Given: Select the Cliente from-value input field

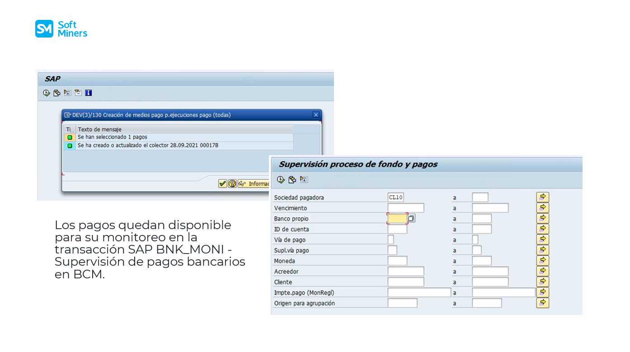Looking at the screenshot, I should [405, 282].
